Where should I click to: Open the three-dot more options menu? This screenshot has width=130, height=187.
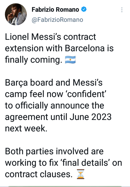(x=122, y=10)
